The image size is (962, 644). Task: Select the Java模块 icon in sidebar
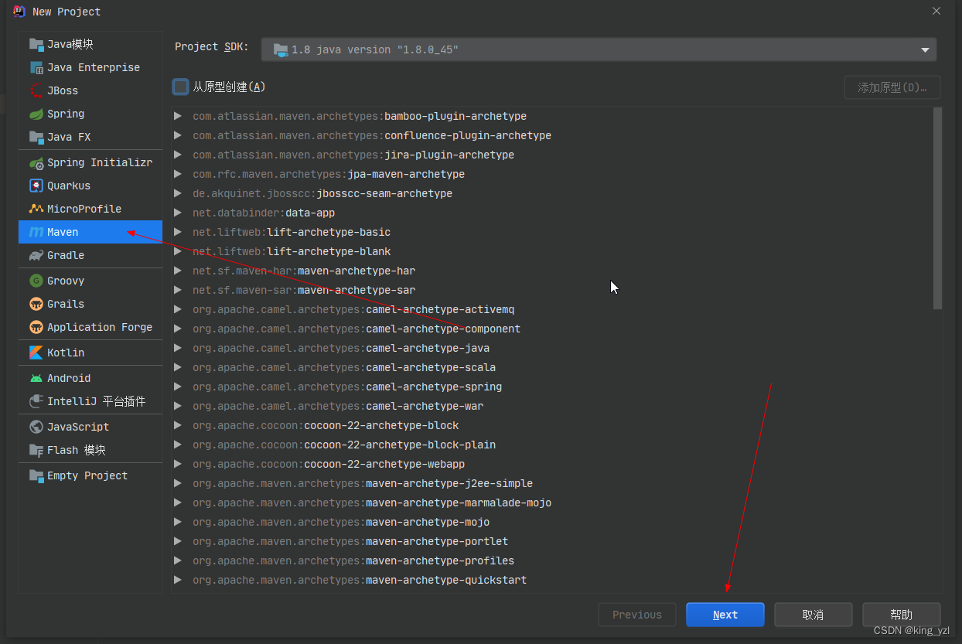tap(36, 44)
